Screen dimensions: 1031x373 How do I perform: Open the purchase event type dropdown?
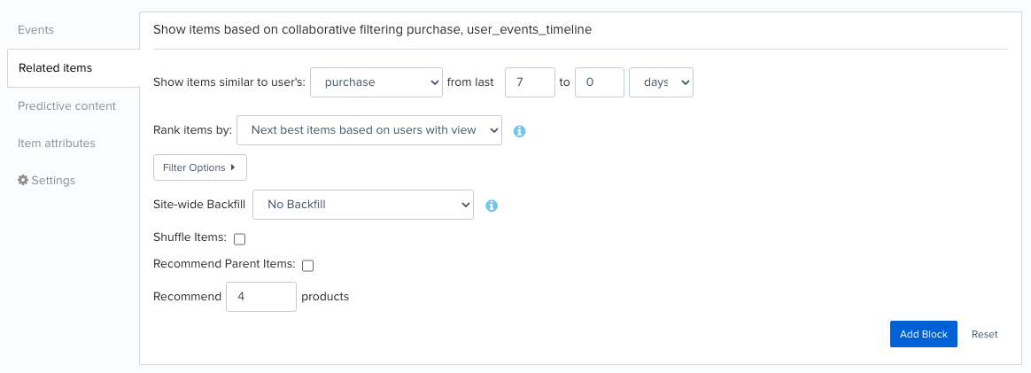pos(376,82)
